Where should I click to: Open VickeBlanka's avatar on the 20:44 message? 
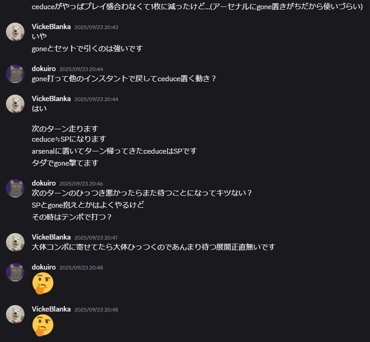pos(15,104)
